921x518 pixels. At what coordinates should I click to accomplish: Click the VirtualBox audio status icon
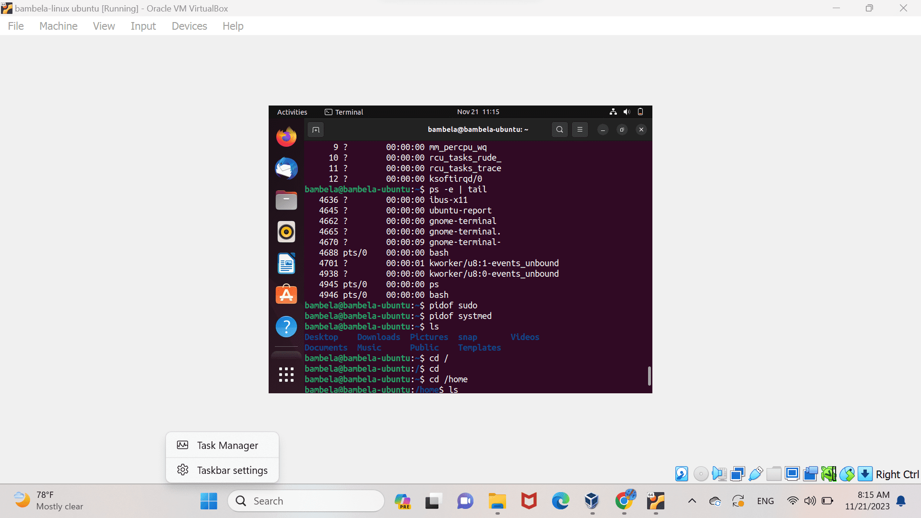719,474
